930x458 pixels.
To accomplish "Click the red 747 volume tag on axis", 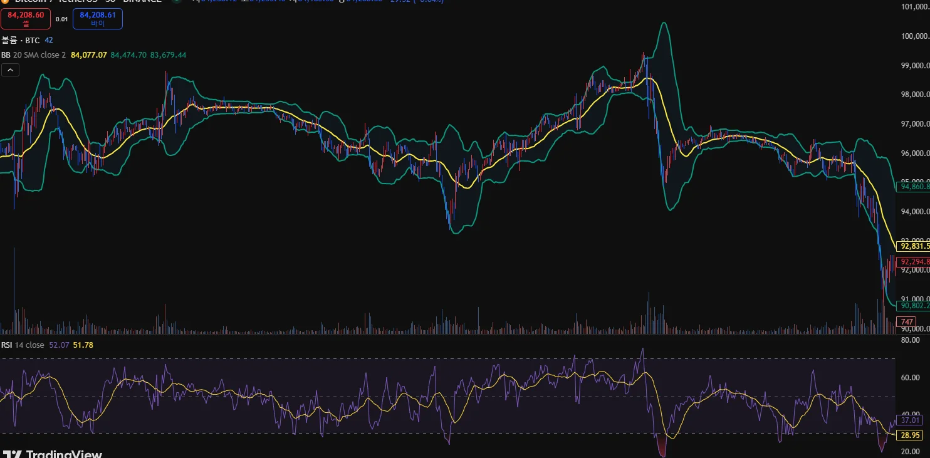I will pos(907,322).
